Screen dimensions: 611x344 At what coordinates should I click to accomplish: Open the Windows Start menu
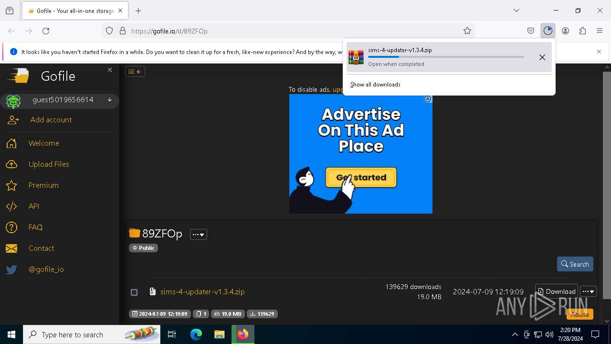(11, 334)
